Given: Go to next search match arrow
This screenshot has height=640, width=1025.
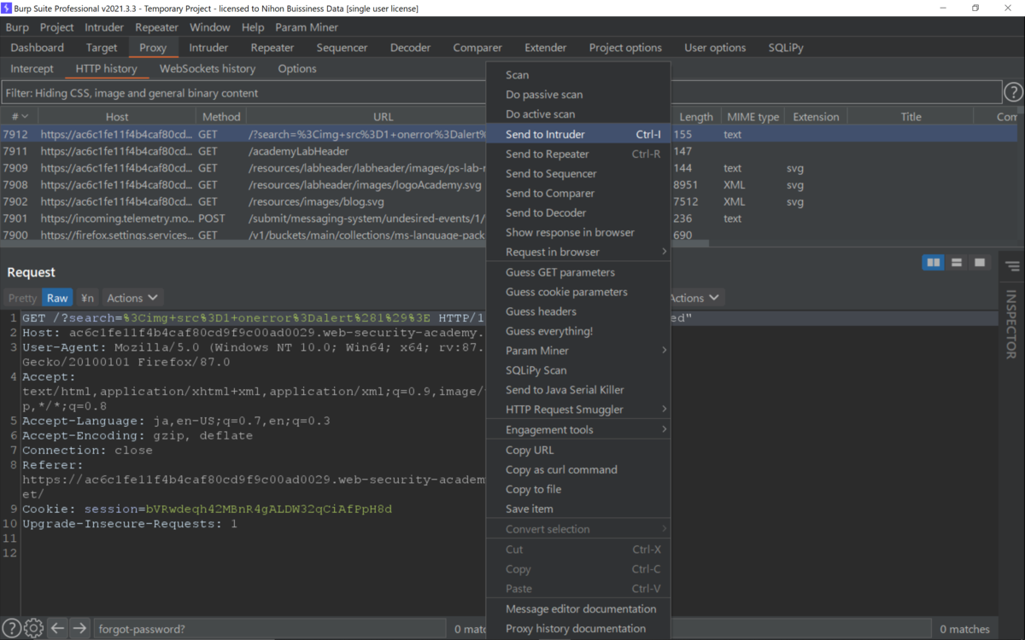Looking at the screenshot, I should (x=79, y=628).
